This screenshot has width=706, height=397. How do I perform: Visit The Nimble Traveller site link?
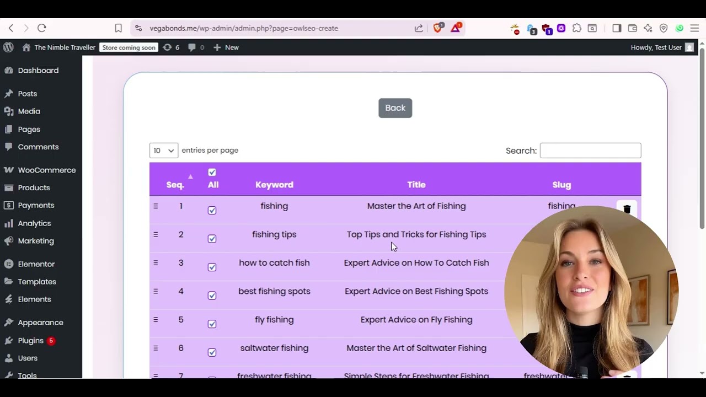(58, 47)
